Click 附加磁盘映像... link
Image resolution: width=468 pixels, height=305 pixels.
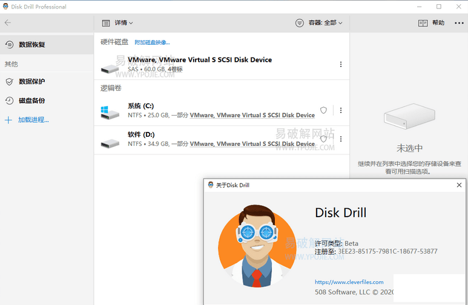[x=152, y=42]
